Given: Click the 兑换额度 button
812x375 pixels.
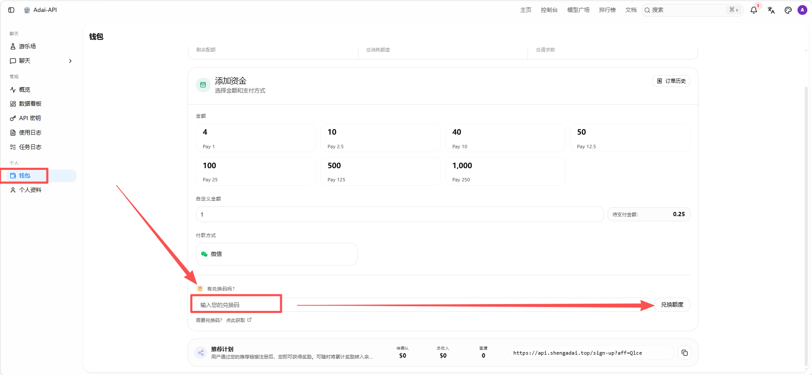Looking at the screenshot, I should click(x=672, y=305).
